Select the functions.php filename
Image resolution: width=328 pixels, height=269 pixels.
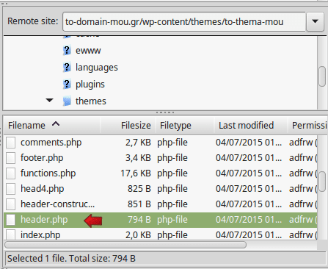coord(48,173)
